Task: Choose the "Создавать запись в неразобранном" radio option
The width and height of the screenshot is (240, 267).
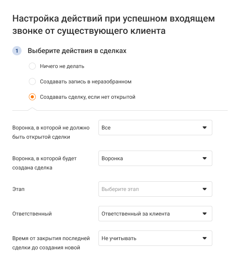Action: pos(32,81)
